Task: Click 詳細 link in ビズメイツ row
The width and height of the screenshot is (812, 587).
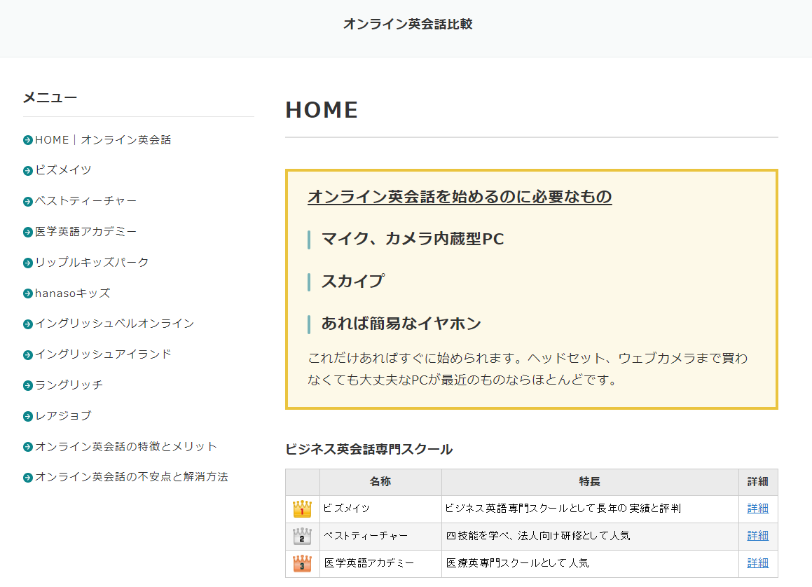Action: [x=757, y=509]
